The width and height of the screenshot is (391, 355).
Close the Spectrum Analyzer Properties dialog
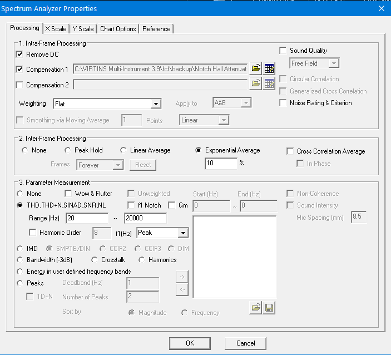382,8
